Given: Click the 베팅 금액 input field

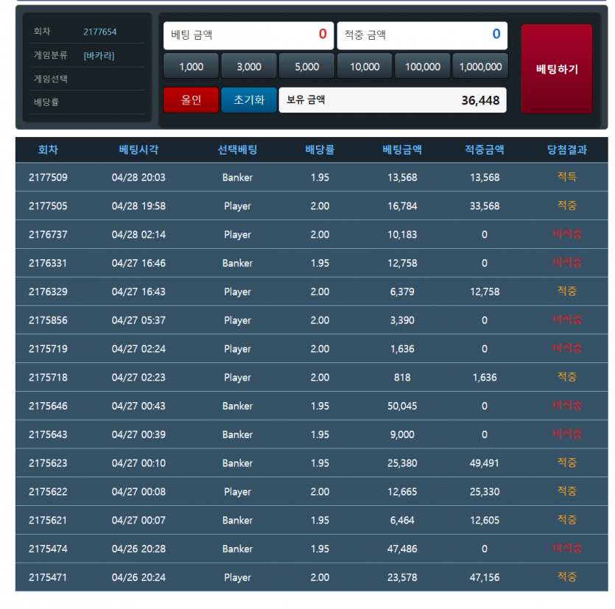Looking at the screenshot, I should 248,35.
